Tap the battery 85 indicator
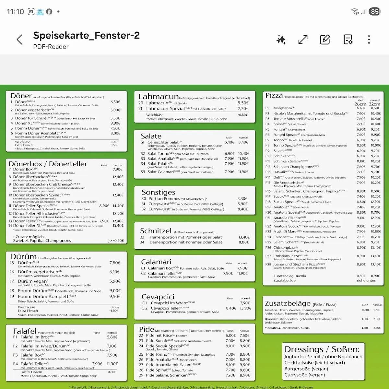The width and height of the screenshot is (389, 389). [x=374, y=12]
